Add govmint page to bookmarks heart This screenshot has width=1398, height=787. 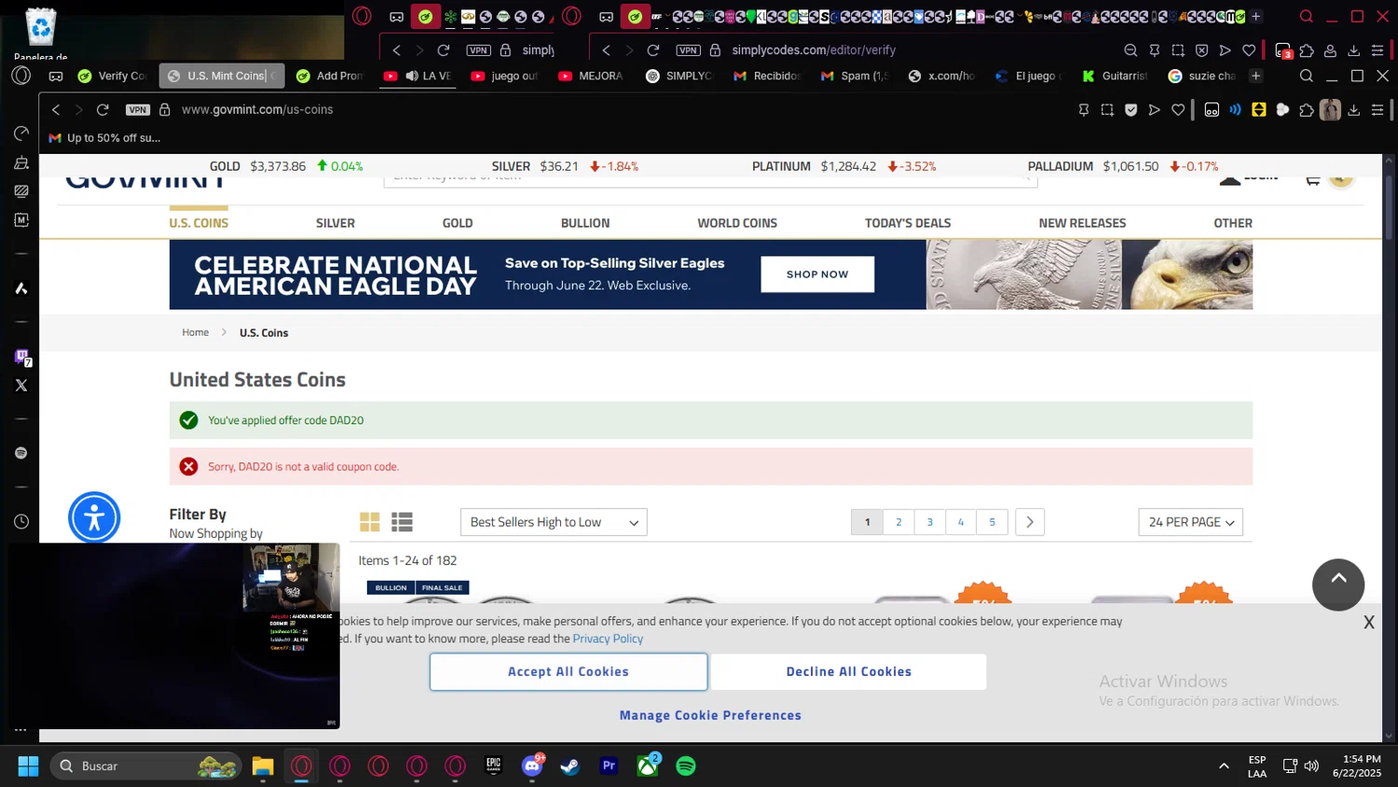pyautogui.click(x=1178, y=110)
